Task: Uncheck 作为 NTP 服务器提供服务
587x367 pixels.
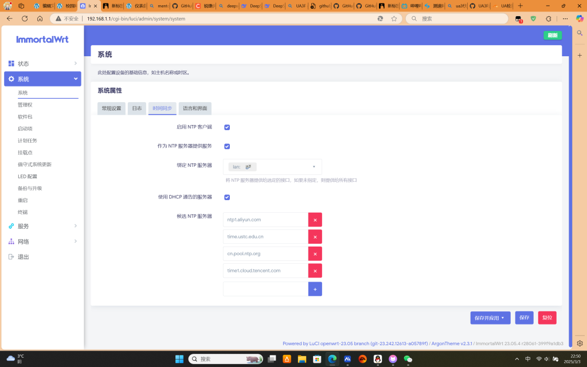Action: [227, 146]
